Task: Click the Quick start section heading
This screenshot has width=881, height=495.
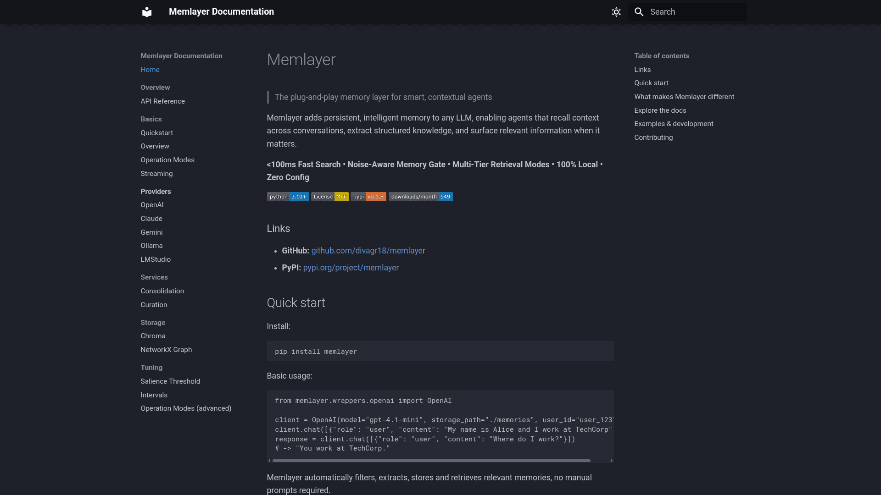Action: click(296, 303)
